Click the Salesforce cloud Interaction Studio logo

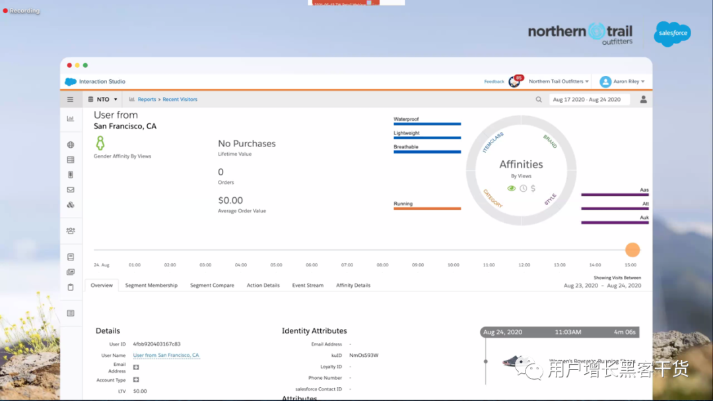coord(71,82)
